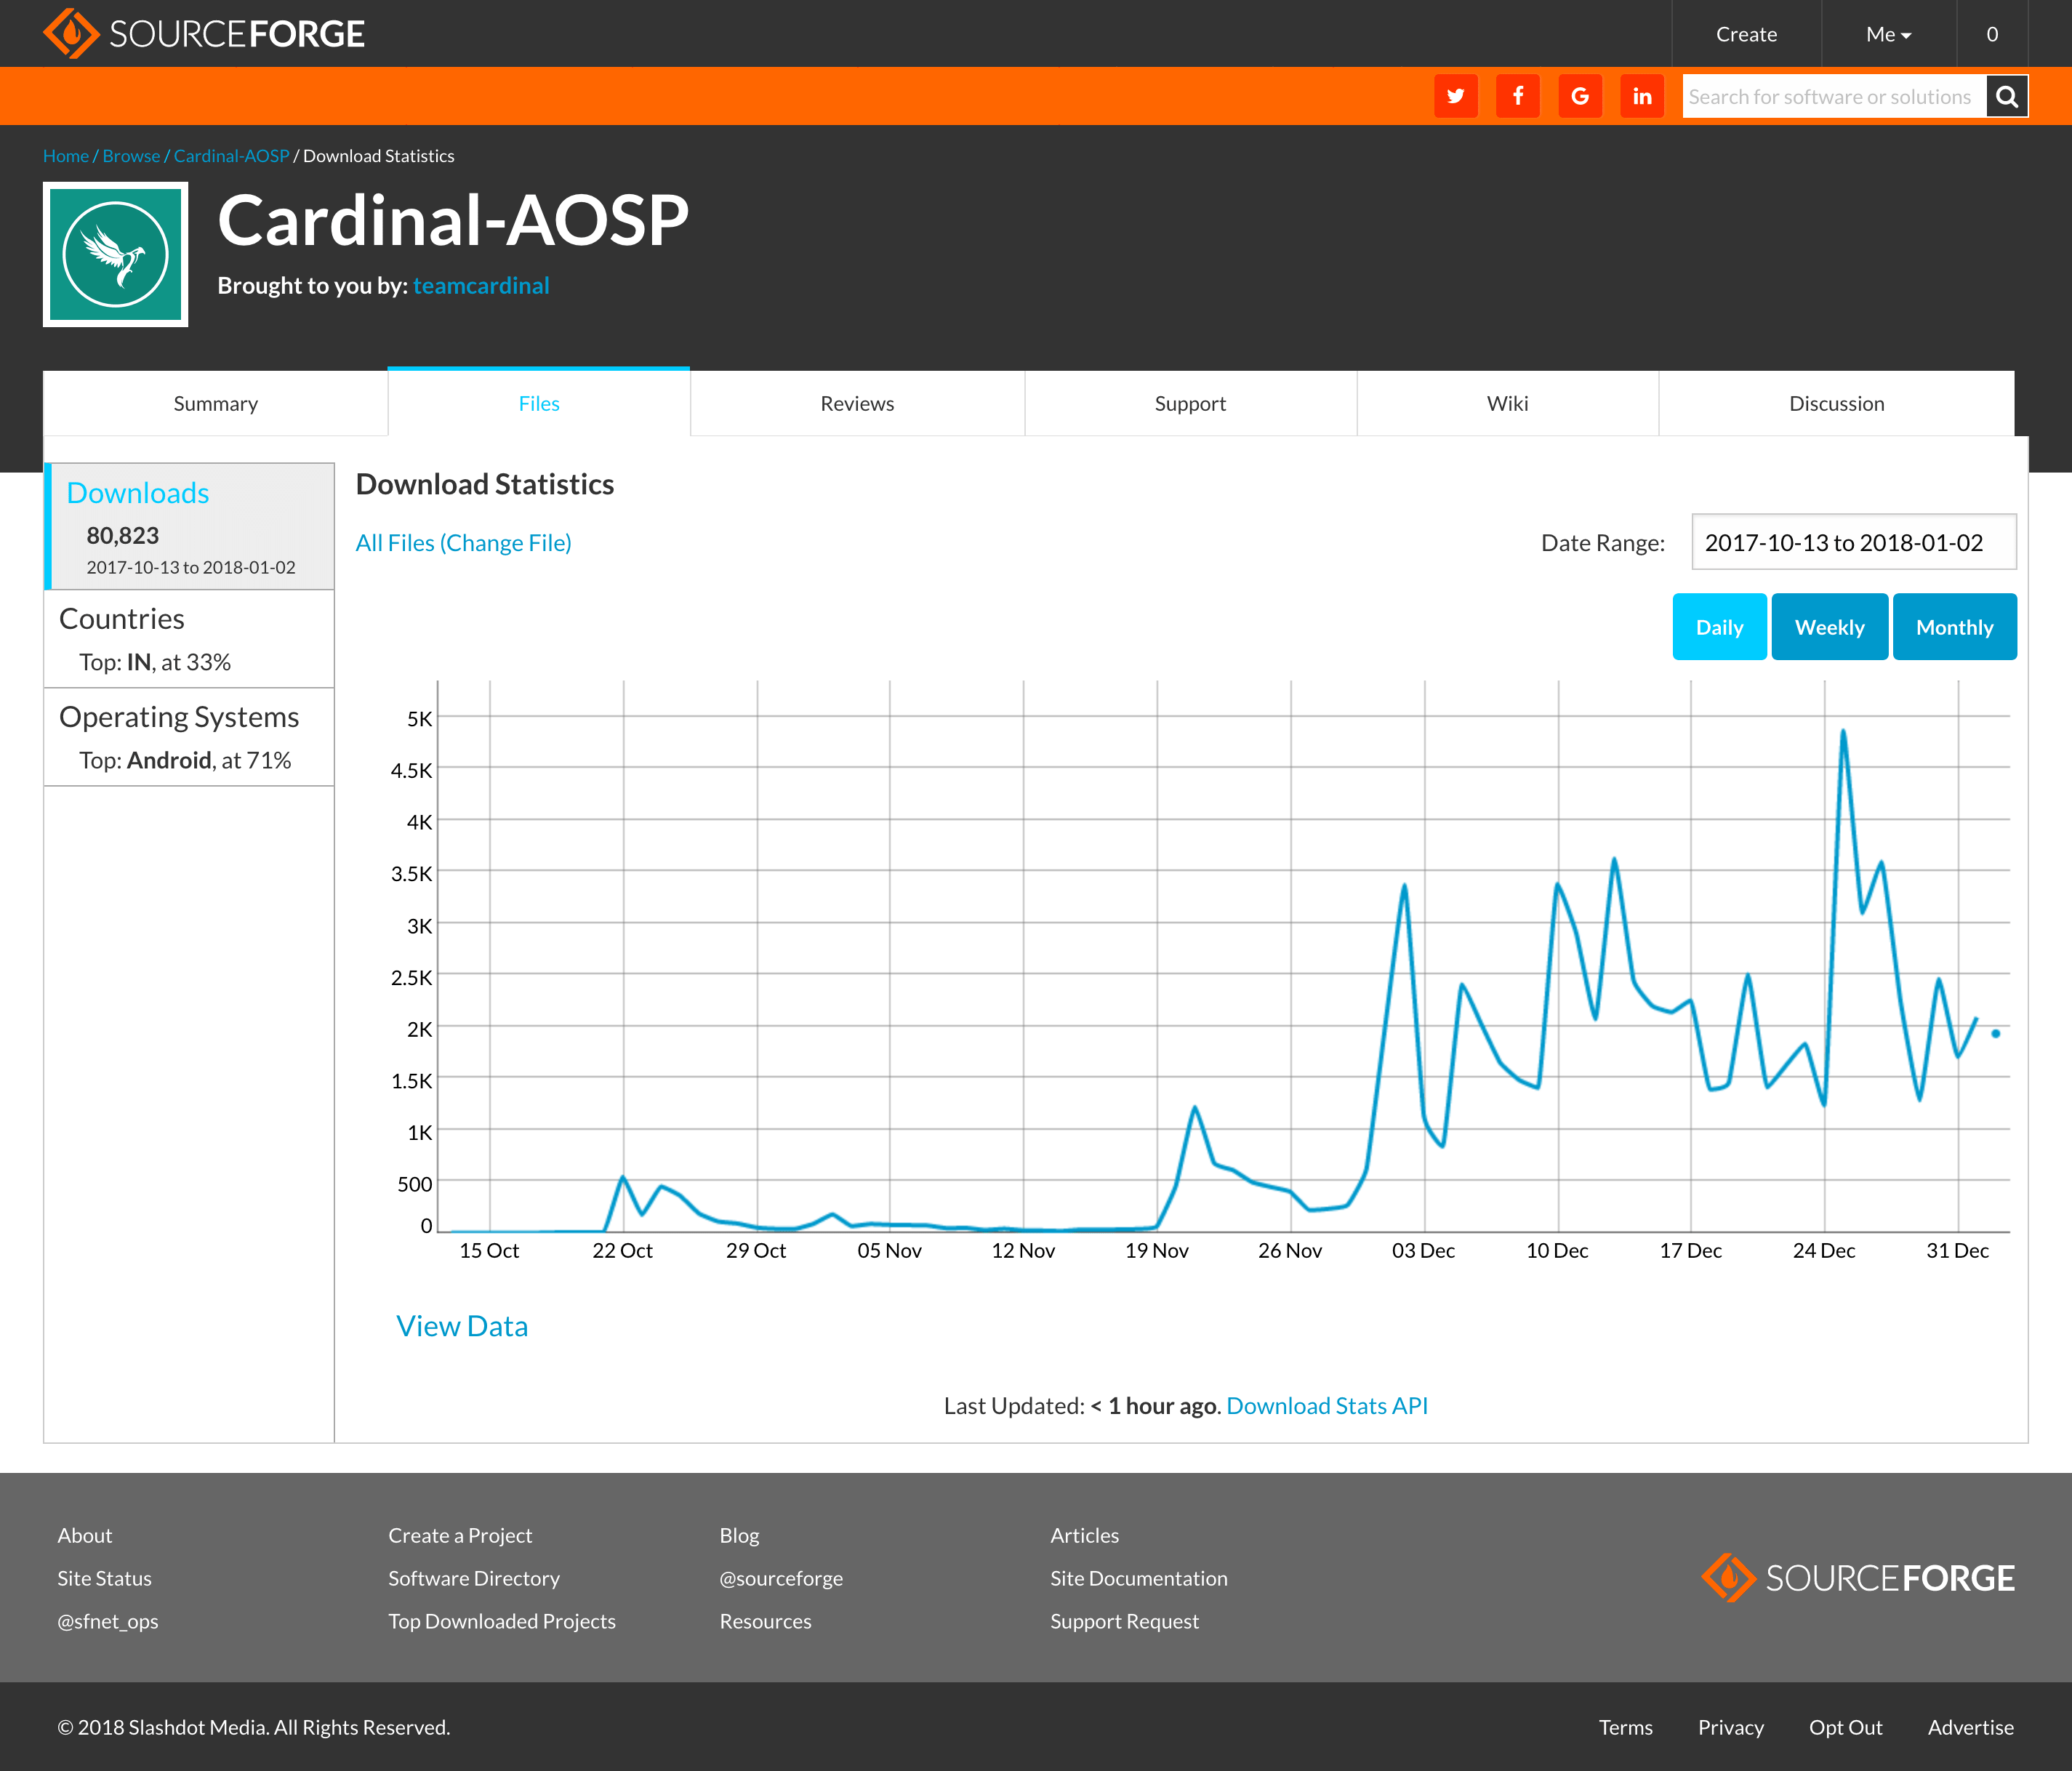The image size is (2072, 1771).
Task: Switch chart to Weekly view
Action: (x=1829, y=627)
